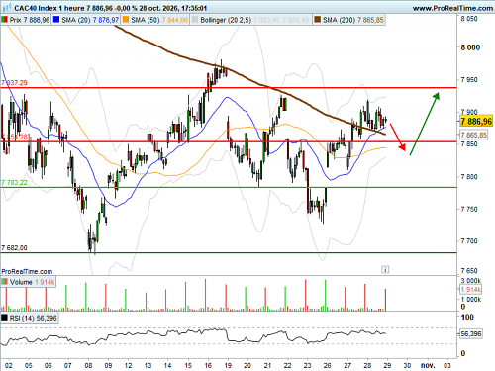Click the date label 12 on time axis
The width and height of the screenshot is (495, 371).
(x=128, y=365)
